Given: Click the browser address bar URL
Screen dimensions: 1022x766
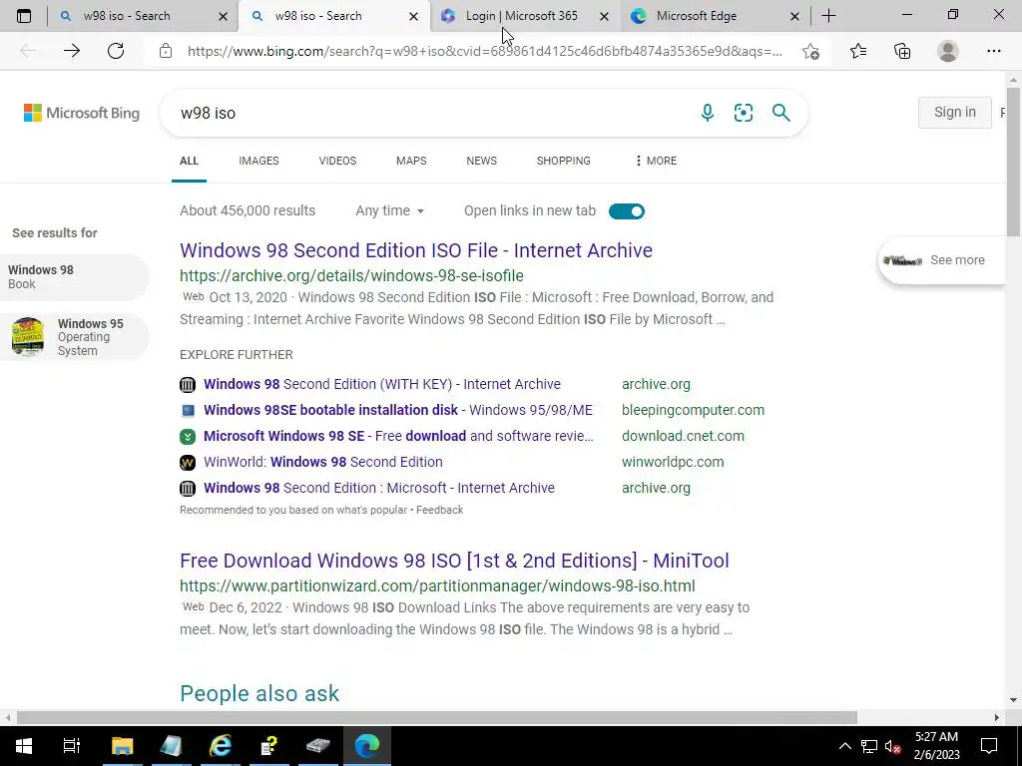Looking at the screenshot, I should pos(484,51).
